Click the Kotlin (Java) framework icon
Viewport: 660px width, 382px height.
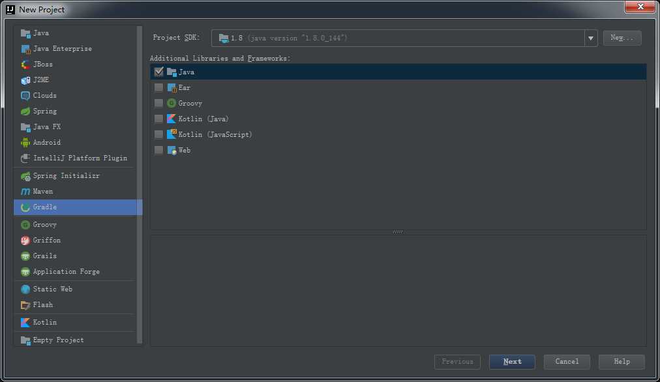[172, 119]
